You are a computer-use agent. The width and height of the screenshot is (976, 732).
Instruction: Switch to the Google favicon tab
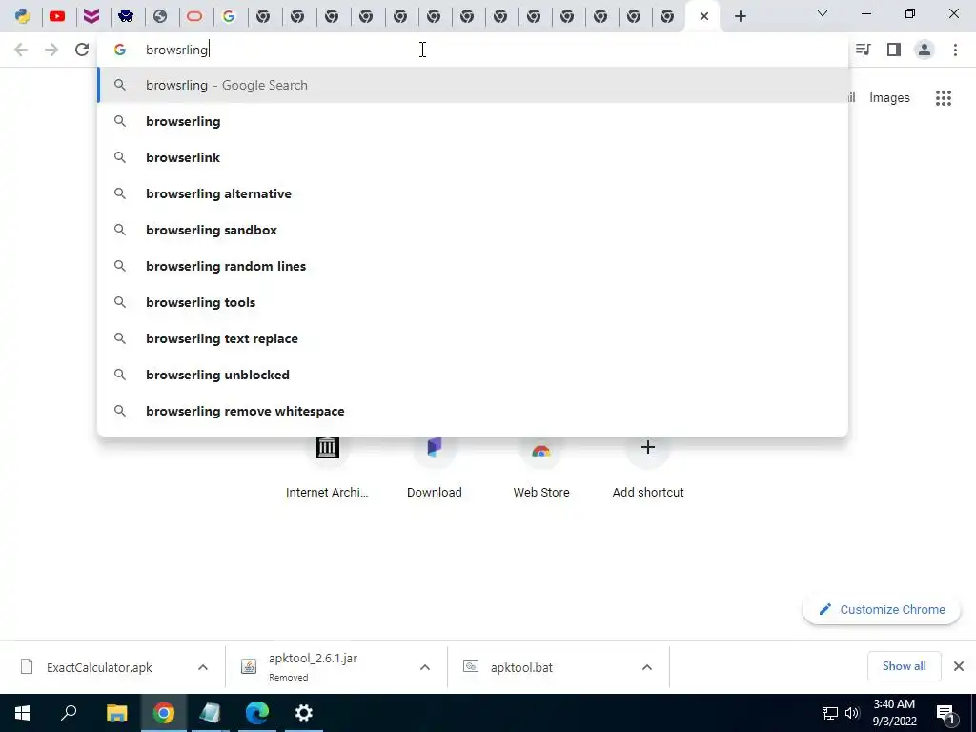point(229,16)
